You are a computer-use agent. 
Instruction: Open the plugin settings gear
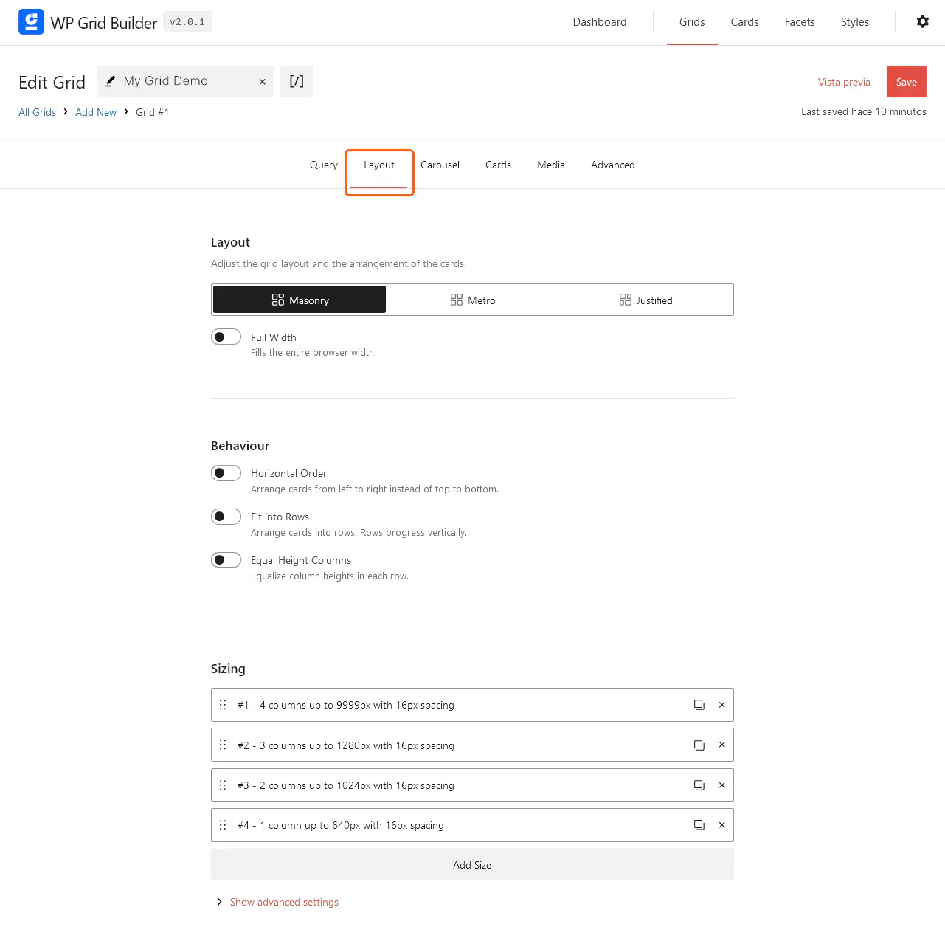click(923, 21)
